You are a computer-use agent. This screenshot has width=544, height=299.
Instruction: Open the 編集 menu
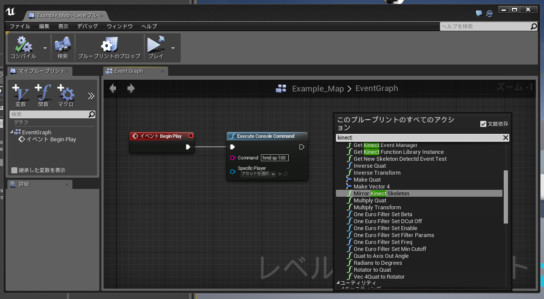[44, 26]
